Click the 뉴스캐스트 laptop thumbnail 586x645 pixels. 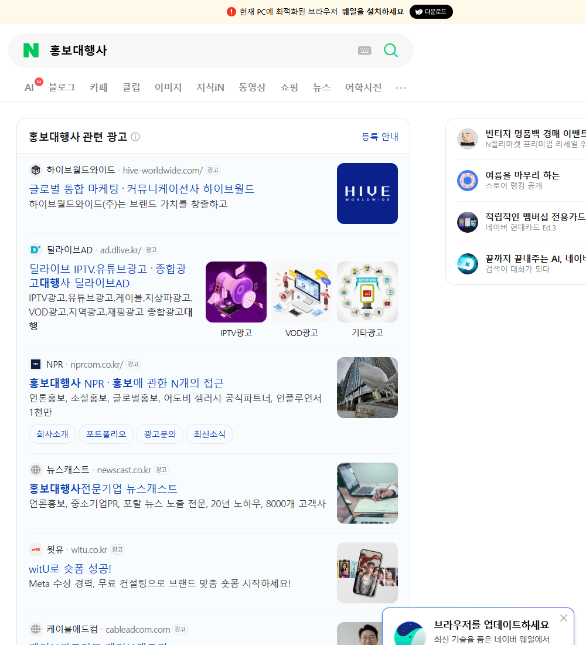click(367, 493)
